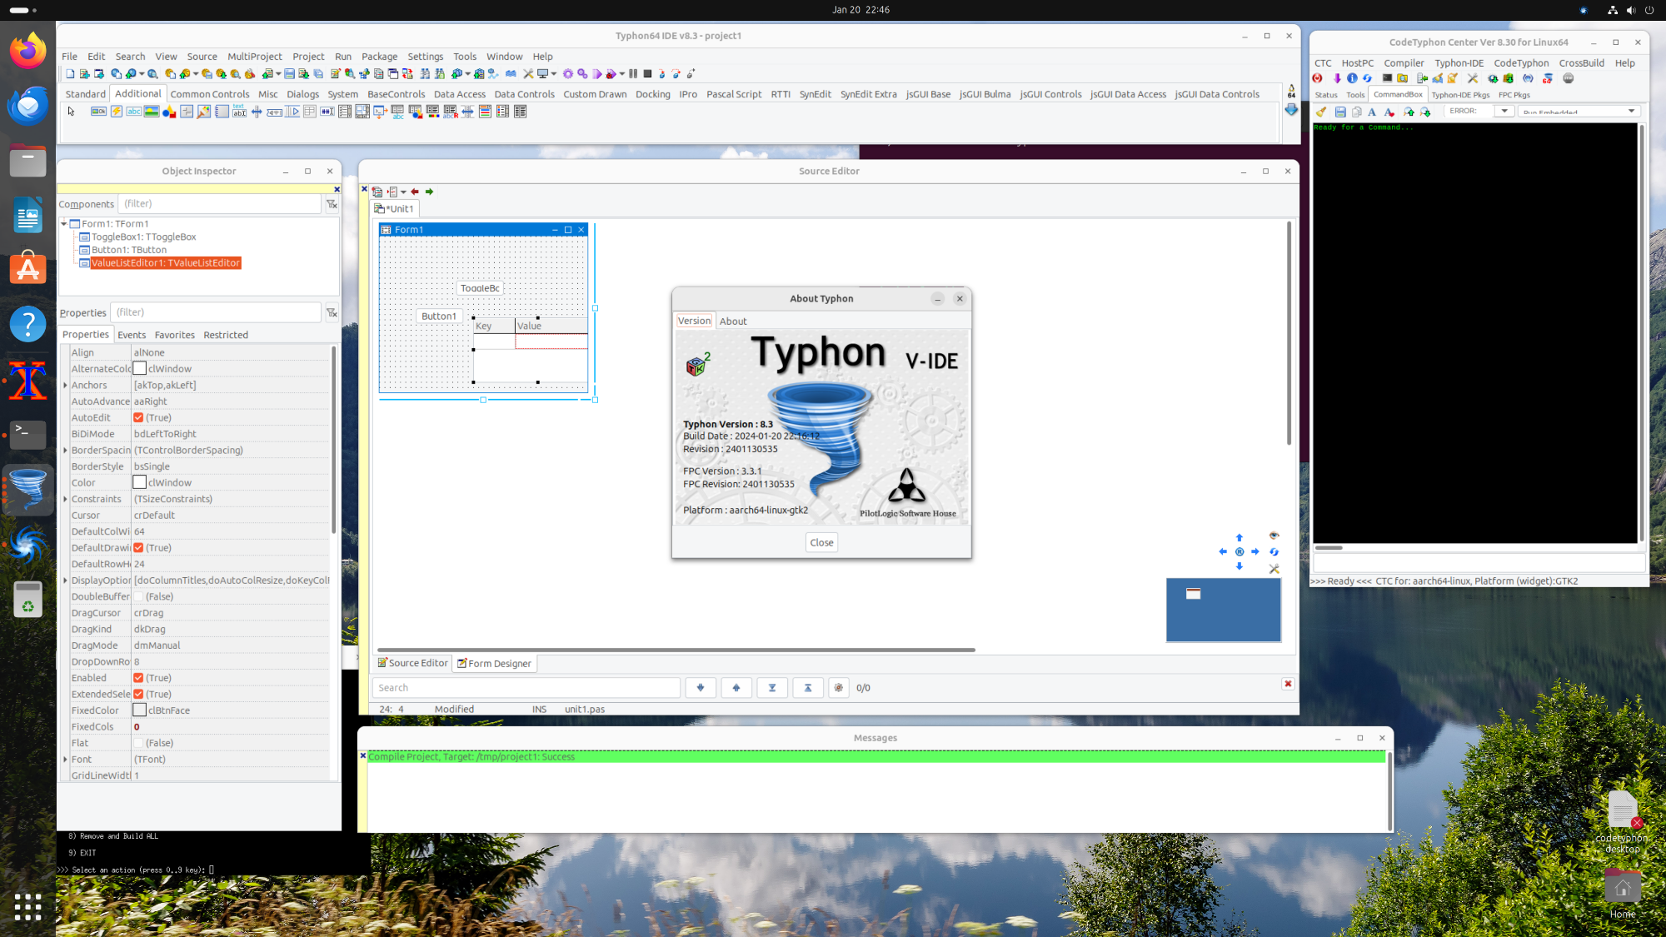Click the Stop square icon in IDE toolbar

tap(647, 74)
